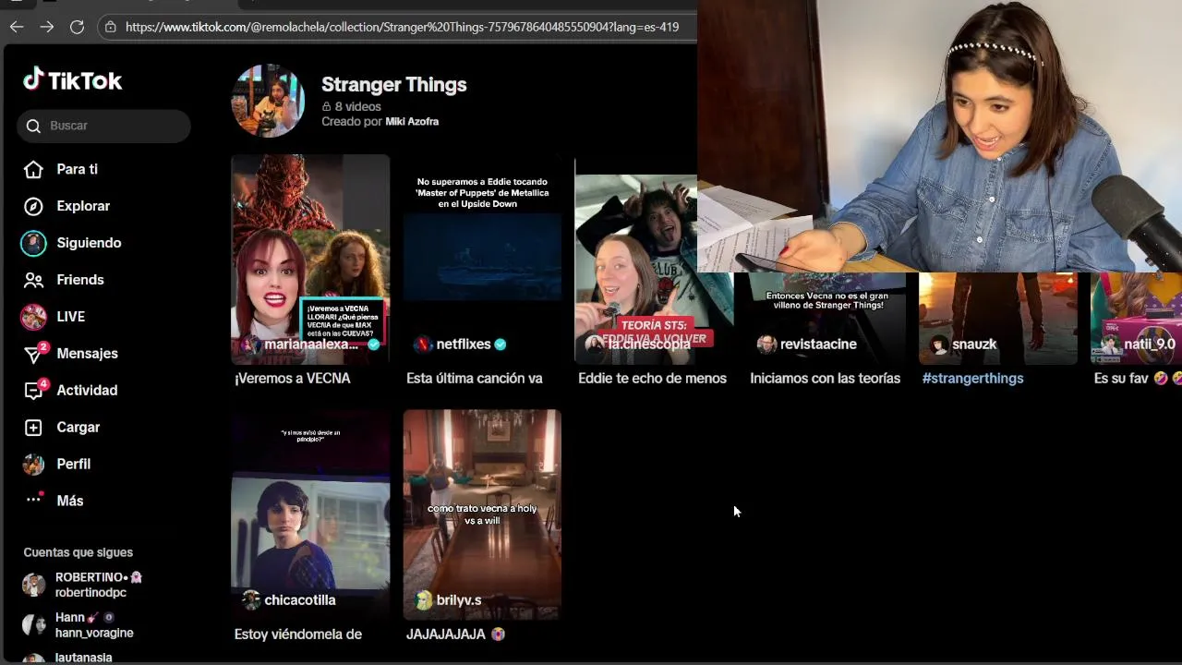Open the marianaalexa Vecna video thumbnail
This screenshot has width=1182, height=665.
click(310, 259)
